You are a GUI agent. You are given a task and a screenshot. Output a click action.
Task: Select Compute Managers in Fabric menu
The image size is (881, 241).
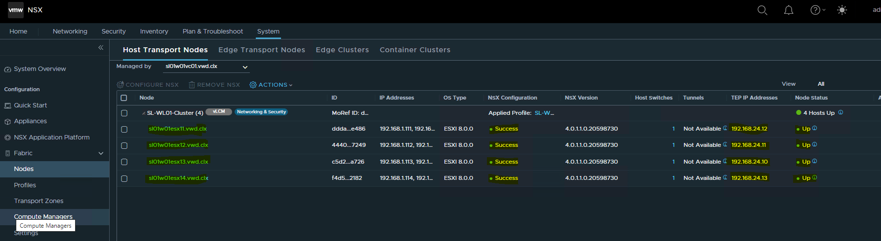pos(43,217)
